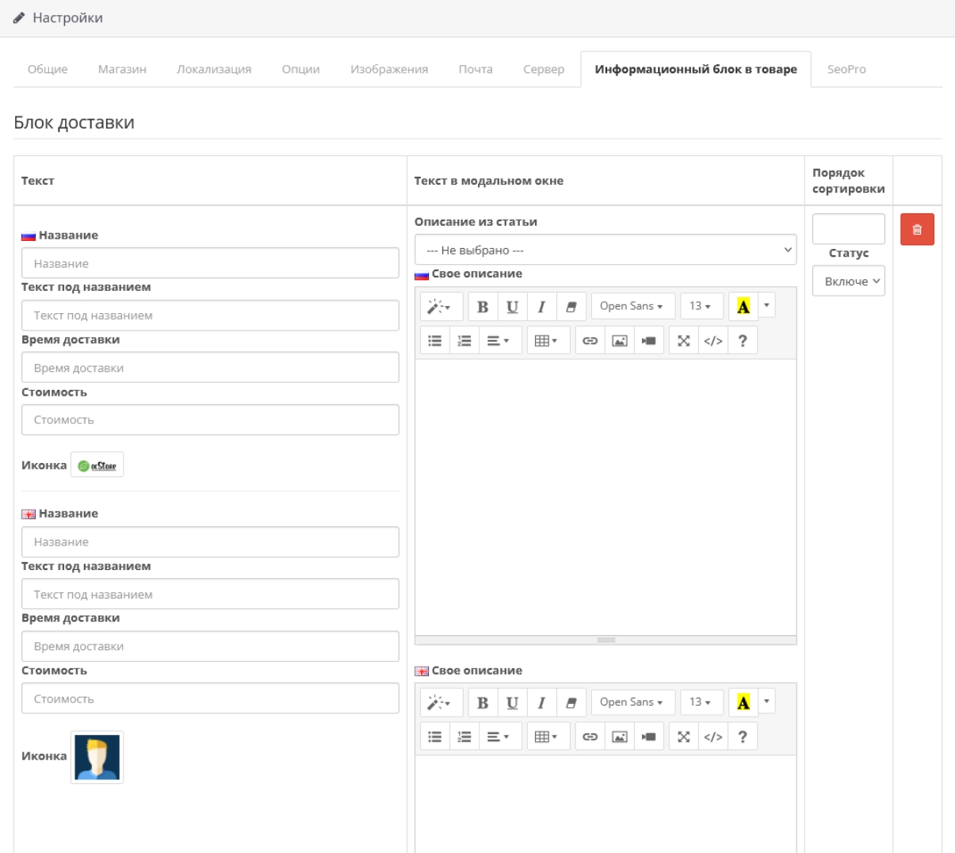Open code view in the Russian description editor

tap(713, 341)
